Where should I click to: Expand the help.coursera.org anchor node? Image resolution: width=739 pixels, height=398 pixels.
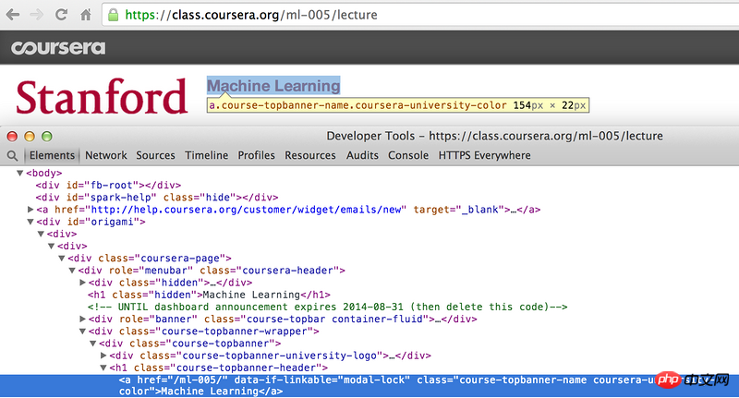pyautogui.click(x=30, y=209)
